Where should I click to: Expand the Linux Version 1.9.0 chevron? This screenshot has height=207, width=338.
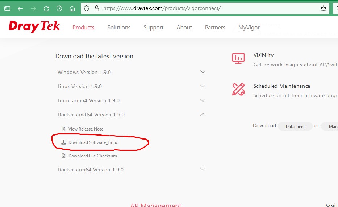pyautogui.click(x=203, y=86)
